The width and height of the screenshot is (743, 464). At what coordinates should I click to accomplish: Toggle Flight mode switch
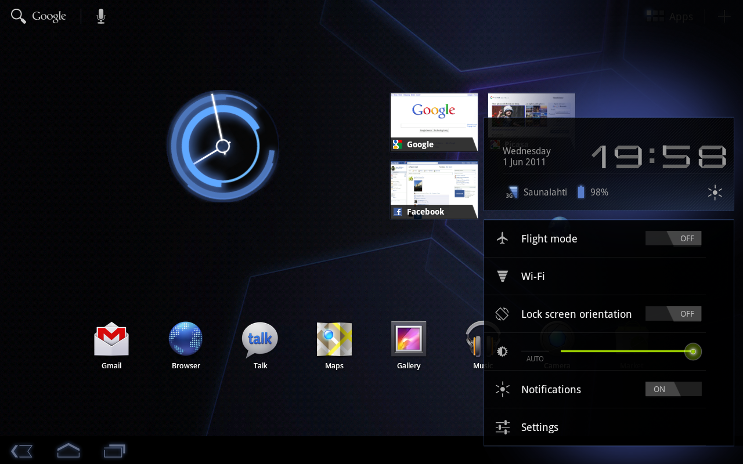[673, 238]
